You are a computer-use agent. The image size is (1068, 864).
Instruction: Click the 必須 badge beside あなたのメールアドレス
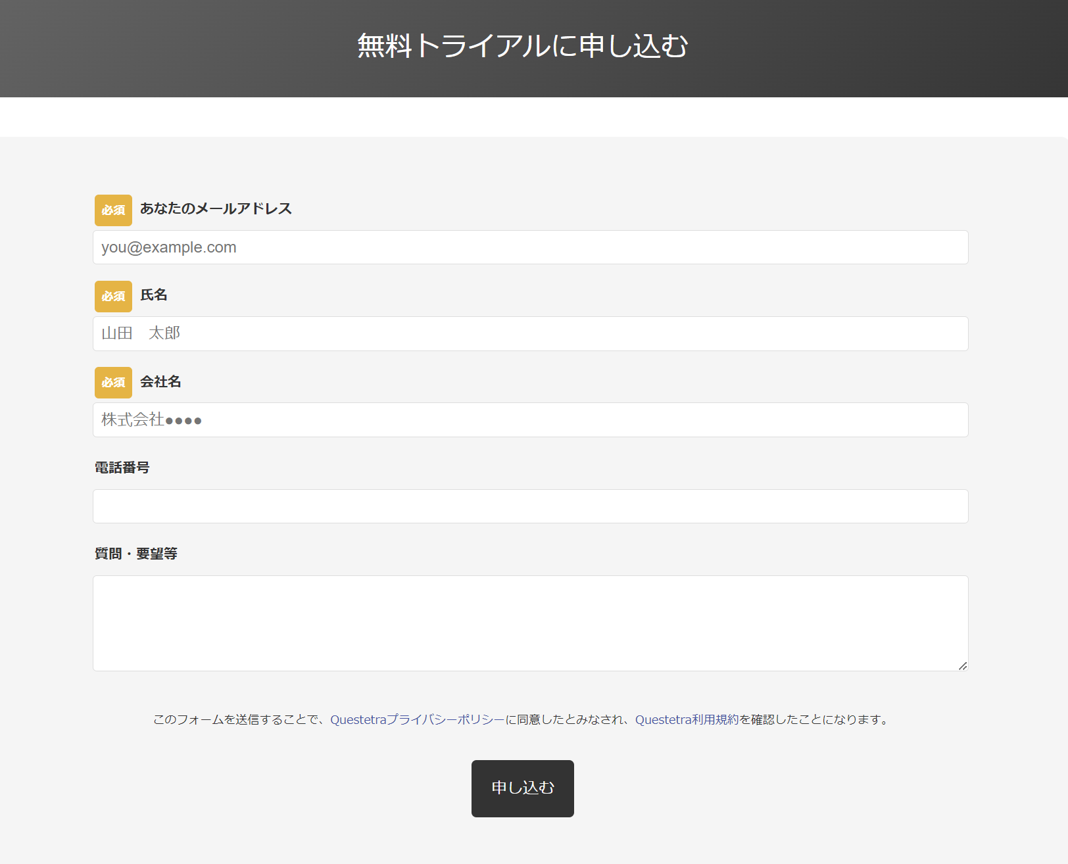pyautogui.click(x=113, y=210)
